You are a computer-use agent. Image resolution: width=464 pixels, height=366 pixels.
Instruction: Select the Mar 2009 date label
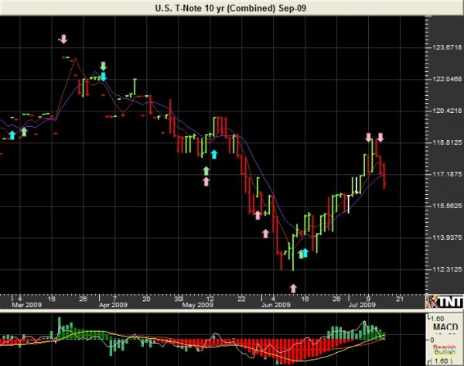(26, 305)
